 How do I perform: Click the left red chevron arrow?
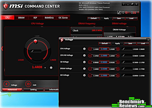(2, 48)
